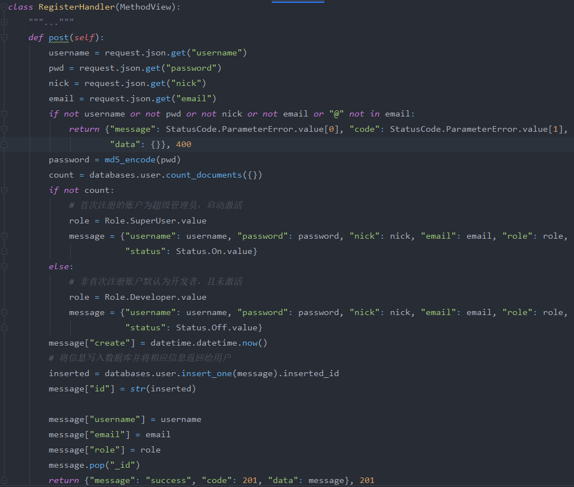
Task: Click the collapsed docstring placeholder text
Action: click(52, 21)
